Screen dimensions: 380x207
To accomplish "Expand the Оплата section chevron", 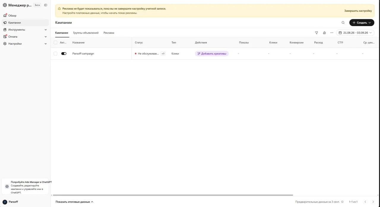I will click(46, 36).
